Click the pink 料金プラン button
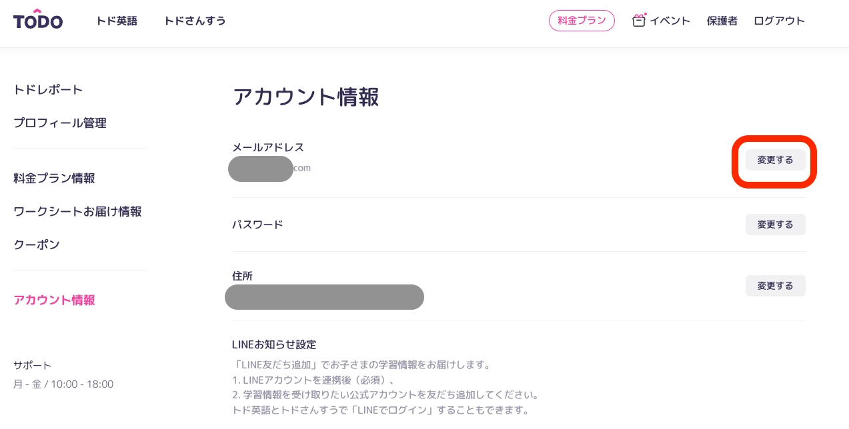Image resolution: width=849 pixels, height=429 pixels. 582,21
